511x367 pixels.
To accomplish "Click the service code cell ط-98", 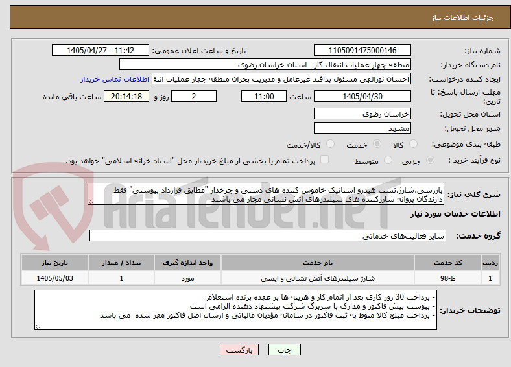I will click(x=448, y=278).
